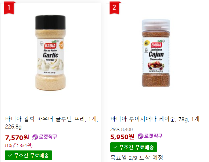Open 바디아 루이지애나 케이준 78g title link
Screen dimensions: 209x162
155,119
